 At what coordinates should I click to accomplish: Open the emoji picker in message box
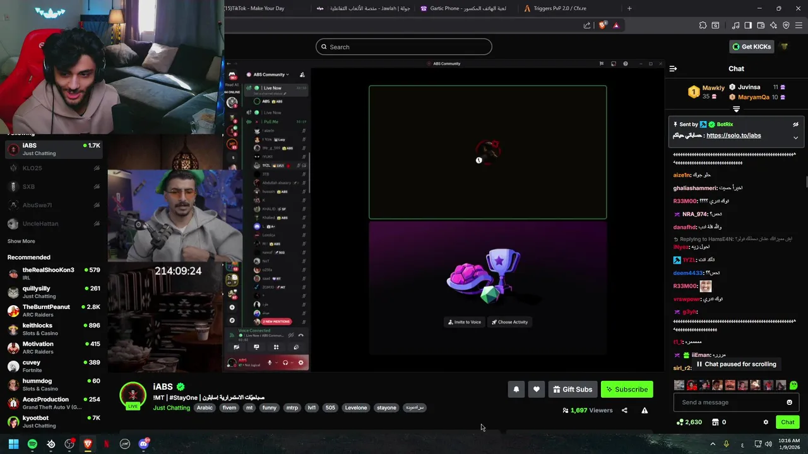coord(789,402)
